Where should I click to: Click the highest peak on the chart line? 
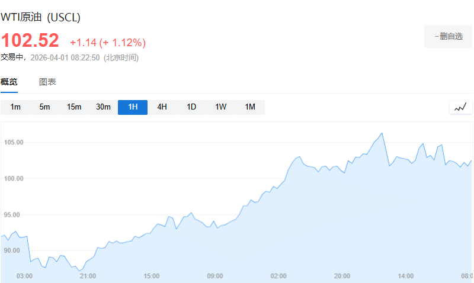point(382,133)
